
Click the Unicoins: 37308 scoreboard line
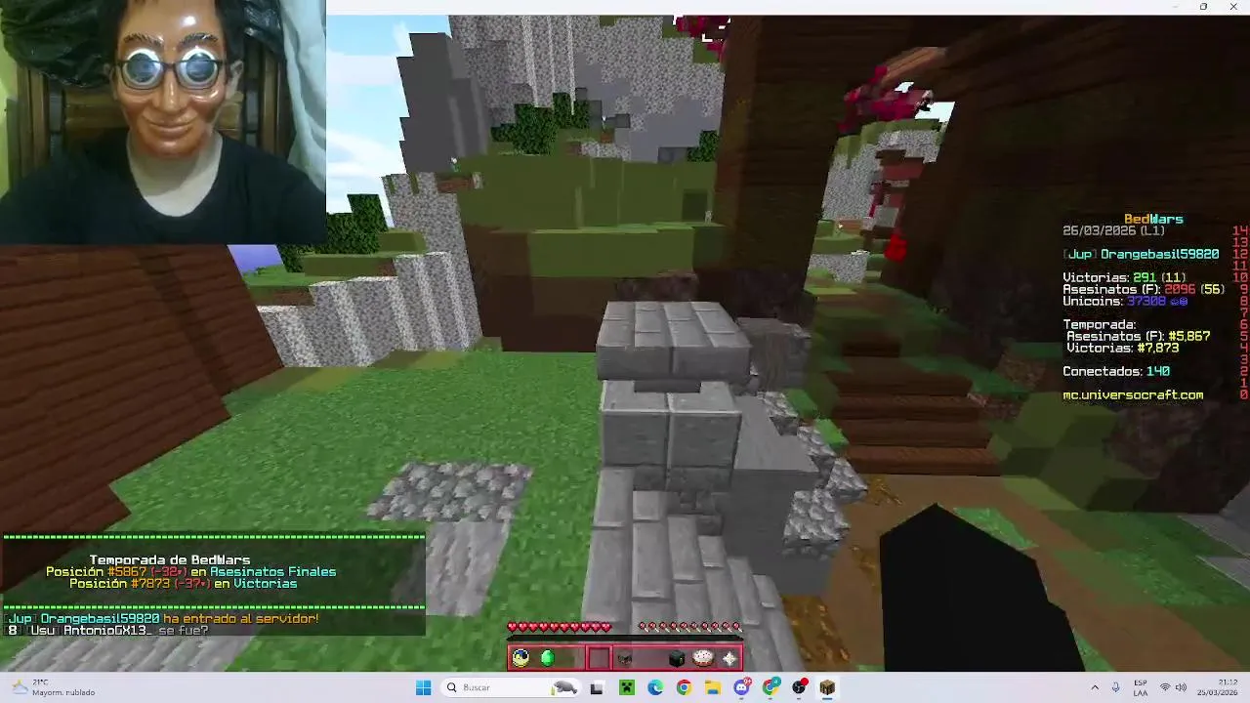pos(1125,302)
